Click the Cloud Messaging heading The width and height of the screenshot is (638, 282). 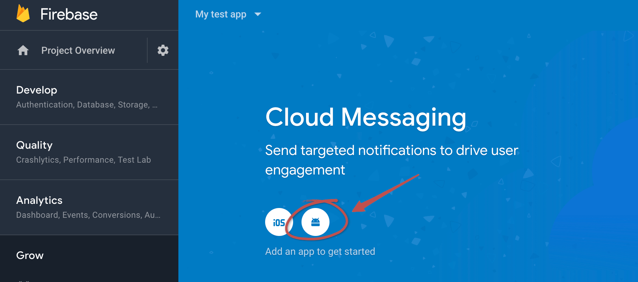[366, 118]
